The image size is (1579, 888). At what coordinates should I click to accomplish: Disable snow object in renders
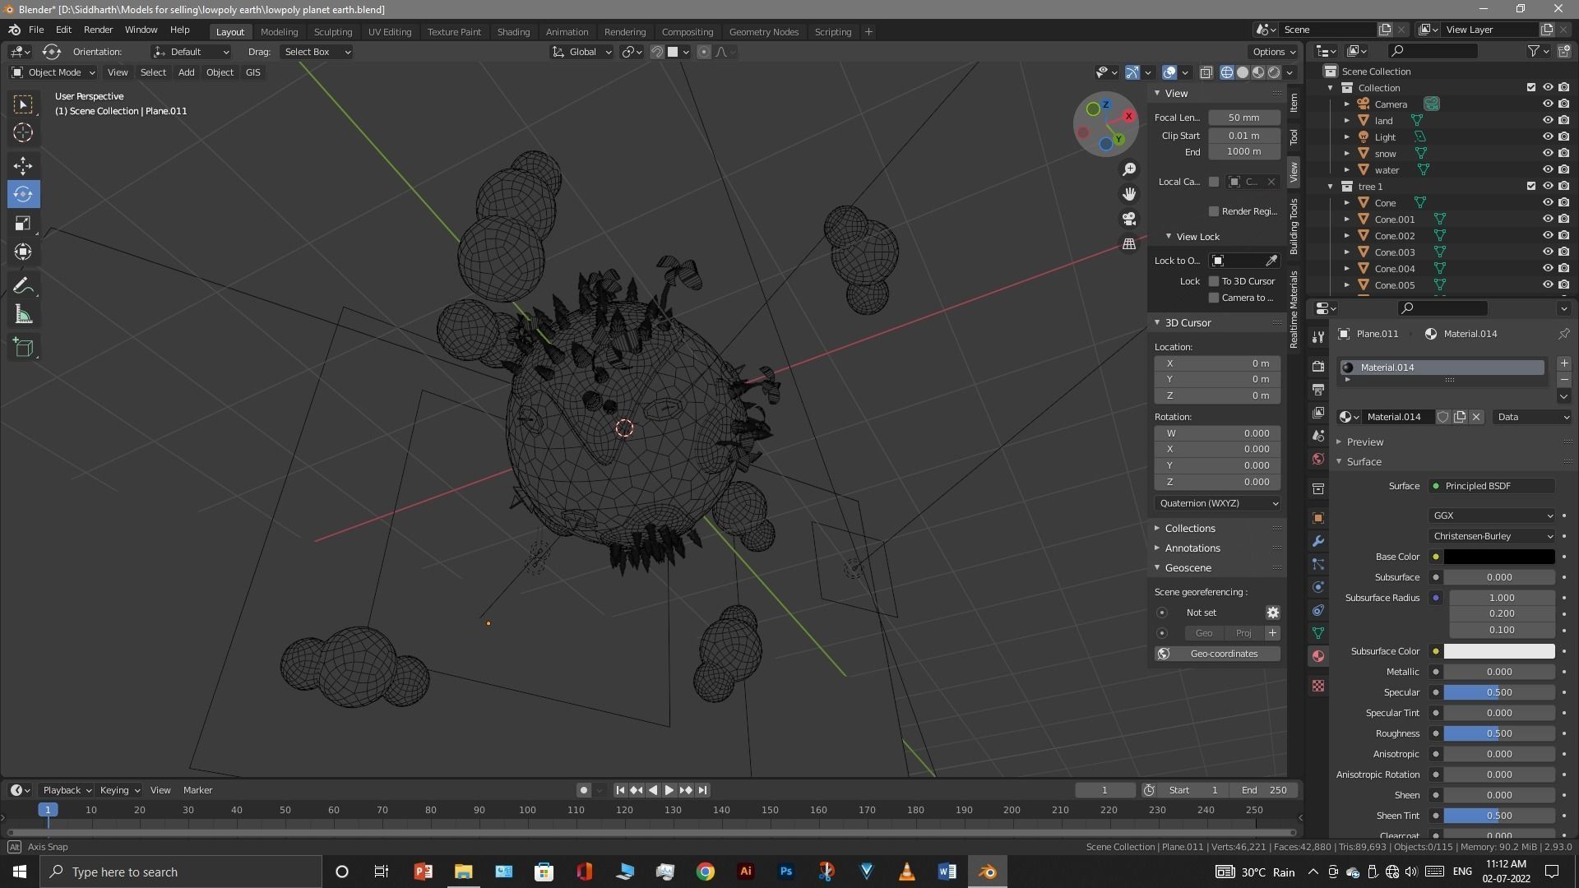tap(1563, 154)
